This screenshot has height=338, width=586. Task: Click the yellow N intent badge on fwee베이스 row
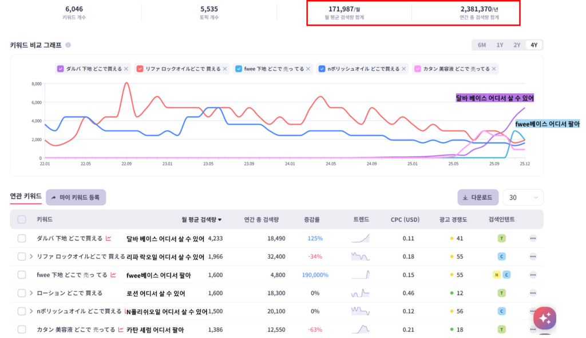click(x=496, y=275)
